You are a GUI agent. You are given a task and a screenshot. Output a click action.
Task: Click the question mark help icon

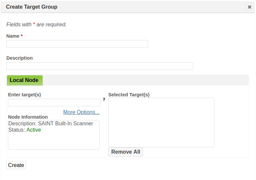pyautogui.click(x=104, y=99)
